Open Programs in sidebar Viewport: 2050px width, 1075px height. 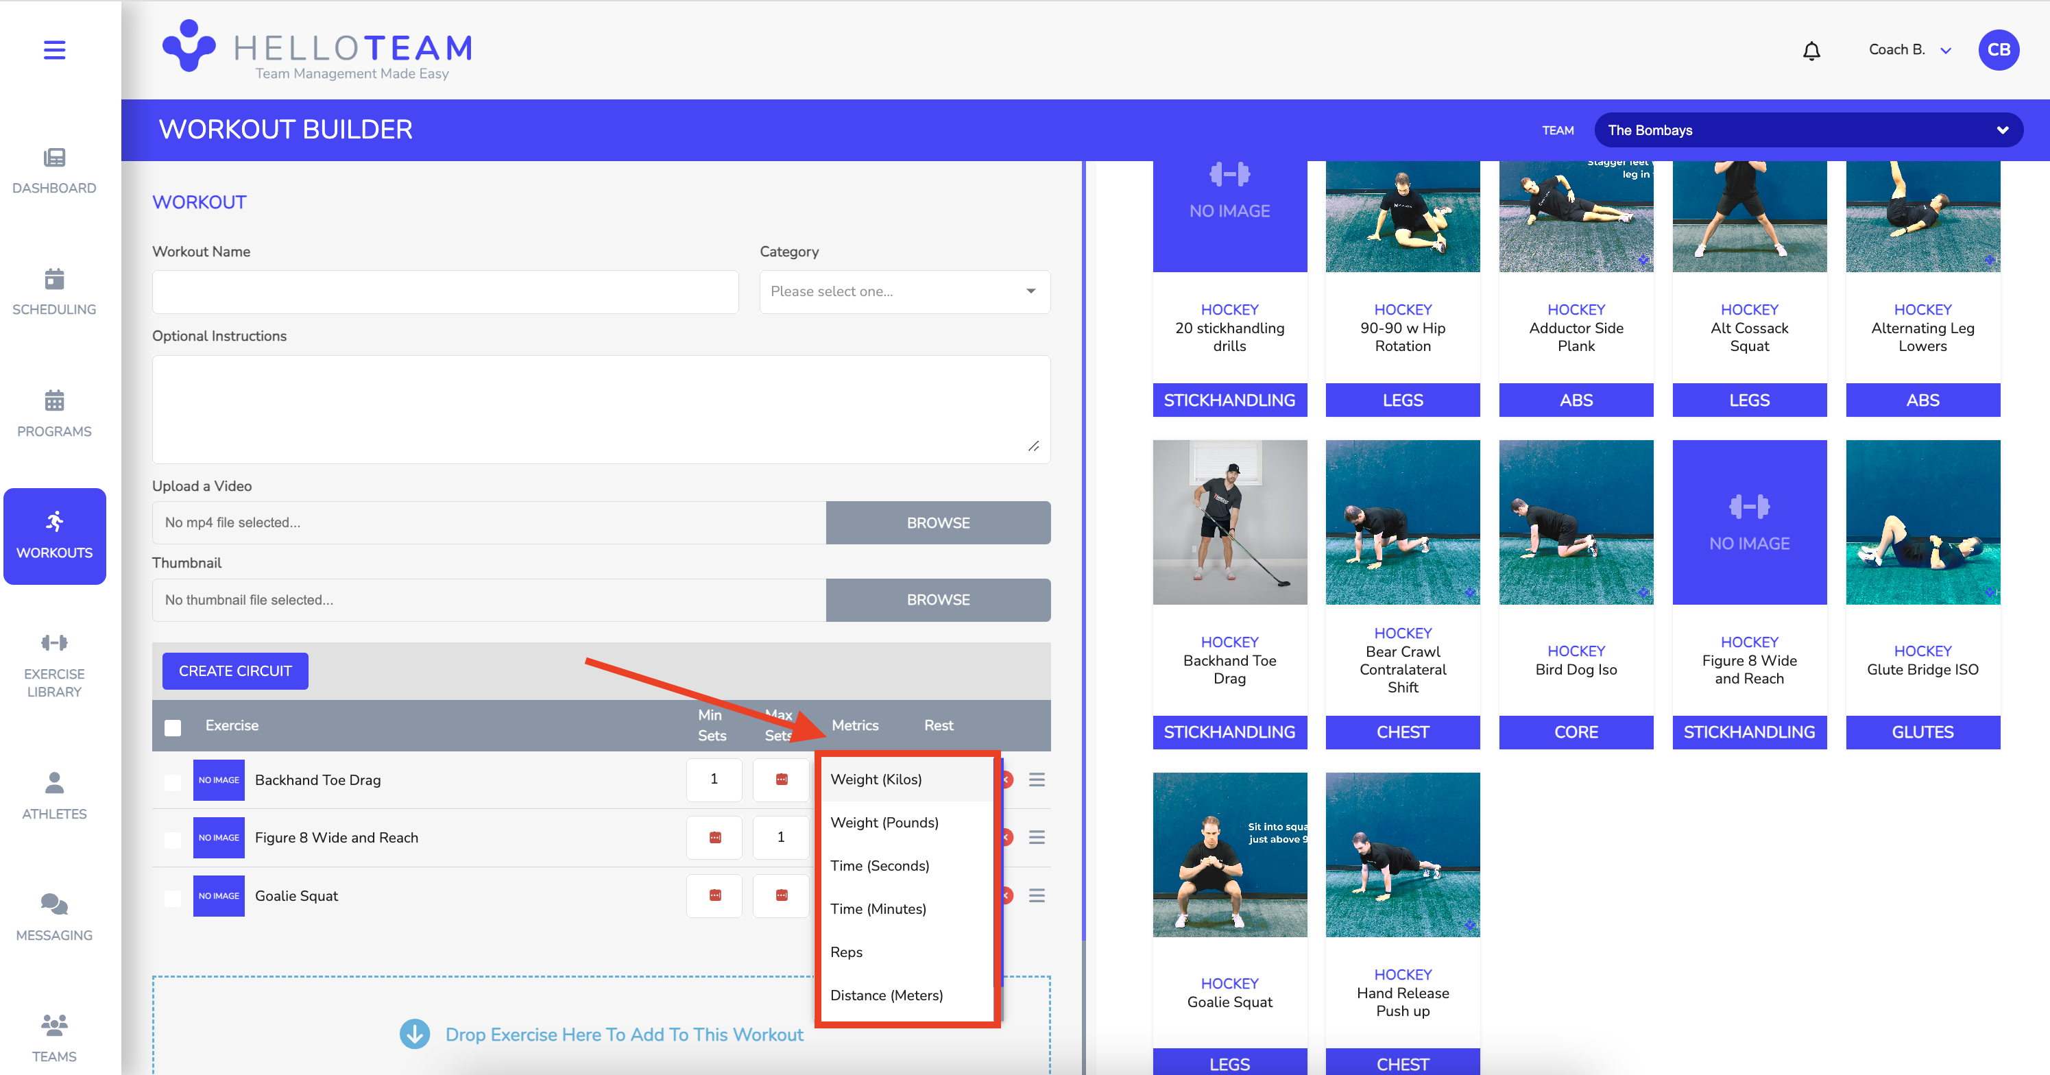54,414
